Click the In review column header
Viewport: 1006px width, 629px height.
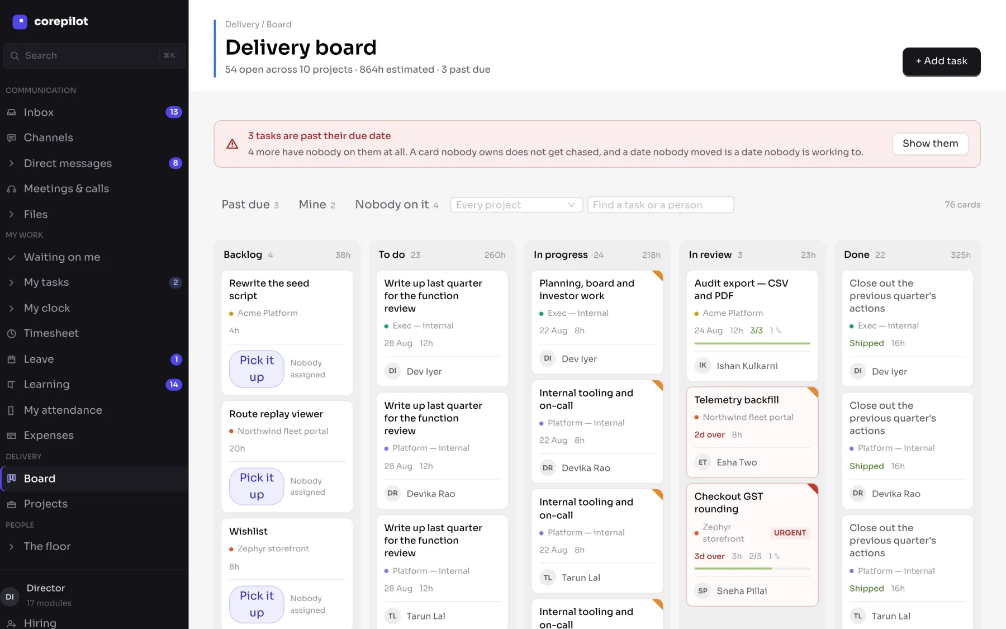752,255
